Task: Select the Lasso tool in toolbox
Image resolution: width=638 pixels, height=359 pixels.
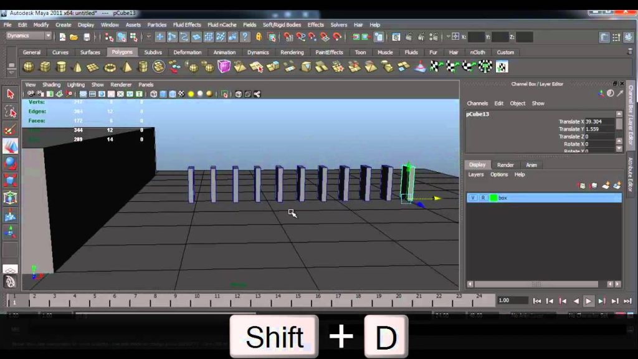Action: pos(10,112)
